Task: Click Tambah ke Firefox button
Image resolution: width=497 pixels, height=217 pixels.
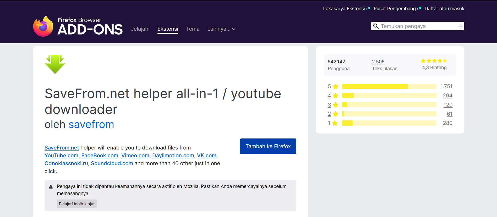Action: click(268, 146)
